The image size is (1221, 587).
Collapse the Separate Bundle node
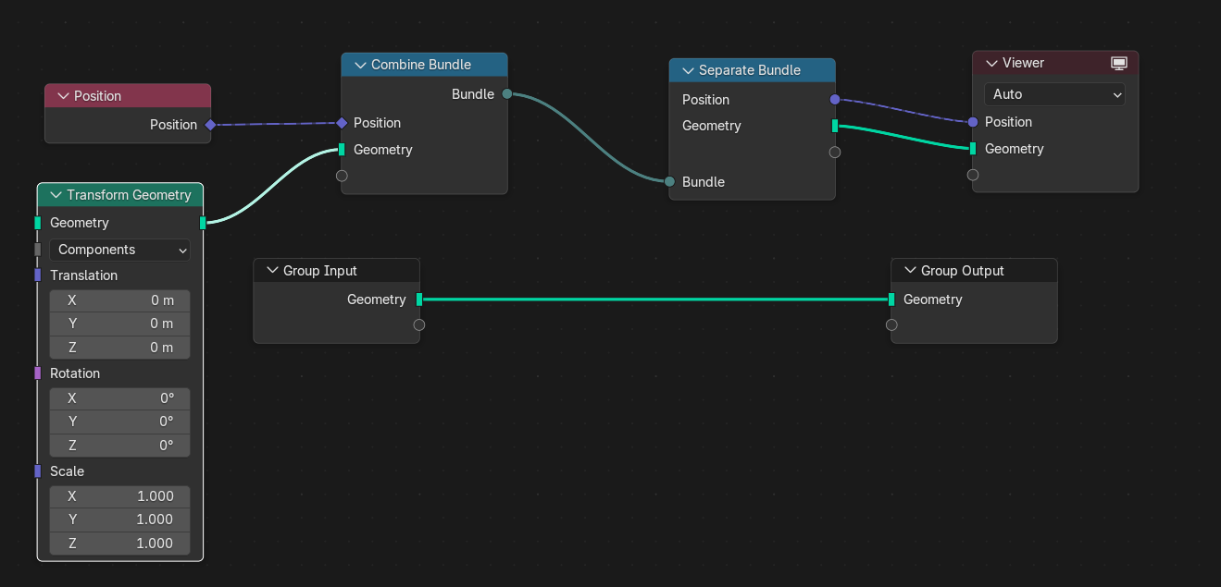pos(688,70)
